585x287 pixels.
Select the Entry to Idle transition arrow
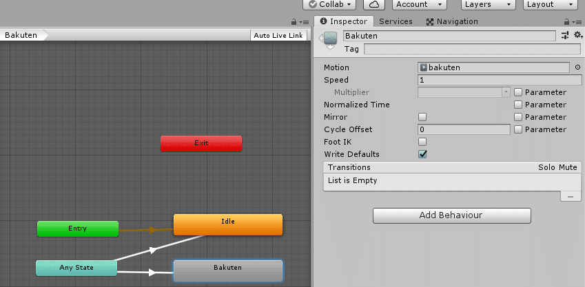pos(152,230)
